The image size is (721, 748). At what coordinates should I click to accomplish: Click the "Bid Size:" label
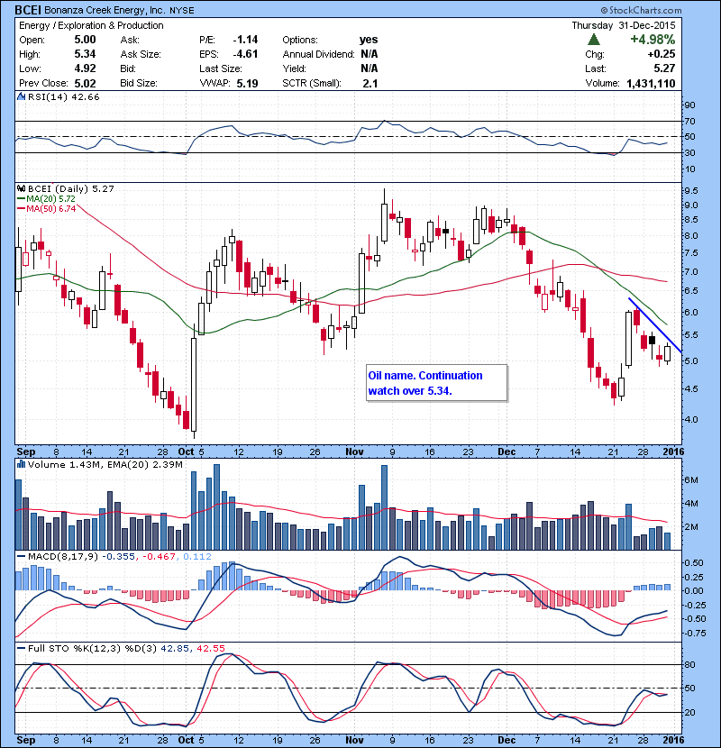coord(139,83)
